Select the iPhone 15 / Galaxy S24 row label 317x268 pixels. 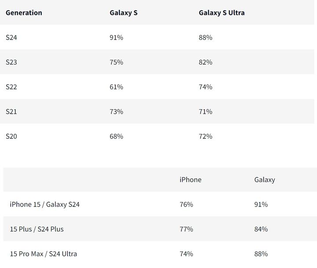[44, 204]
